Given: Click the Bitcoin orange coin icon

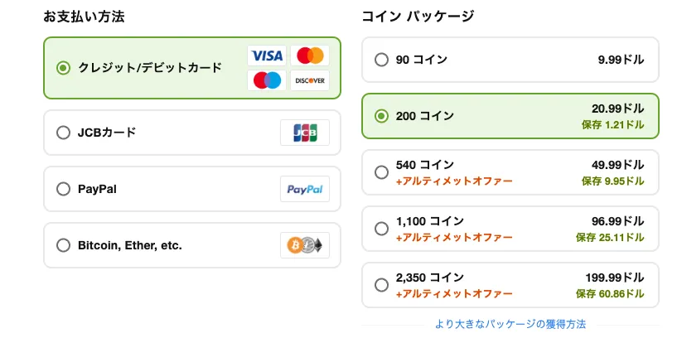Looking at the screenshot, I should pyautogui.click(x=295, y=245).
